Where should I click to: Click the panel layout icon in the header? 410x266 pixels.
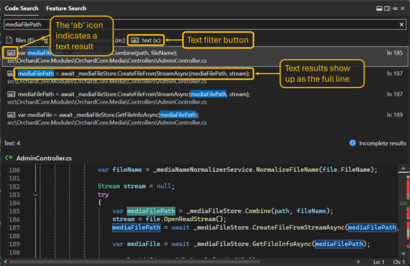pyautogui.click(x=379, y=8)
